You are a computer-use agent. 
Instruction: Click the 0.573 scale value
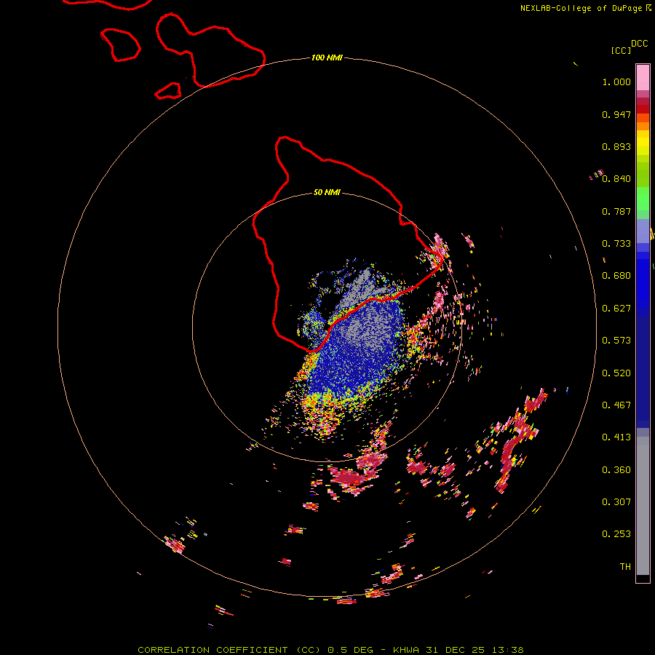coord(616,341)
